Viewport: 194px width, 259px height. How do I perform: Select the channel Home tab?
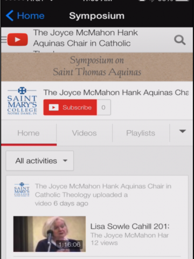click(x=29, y=133)
